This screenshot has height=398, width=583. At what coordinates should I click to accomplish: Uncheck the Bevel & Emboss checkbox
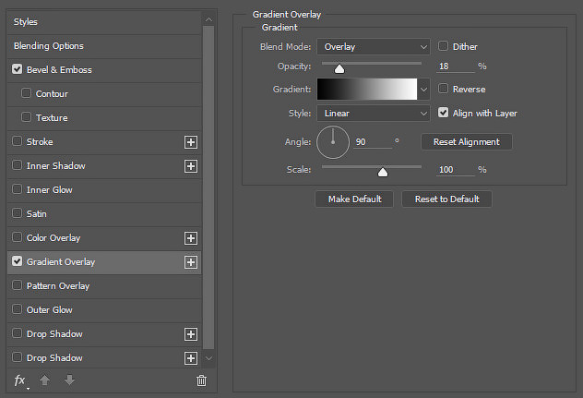click(x=18, y=69)
